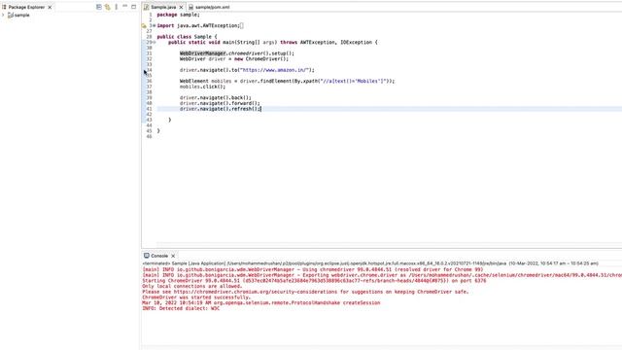The image size is (622, 350).
Task: Toggle Link with Editor in Package Explorer
Action: pos(107,7)
